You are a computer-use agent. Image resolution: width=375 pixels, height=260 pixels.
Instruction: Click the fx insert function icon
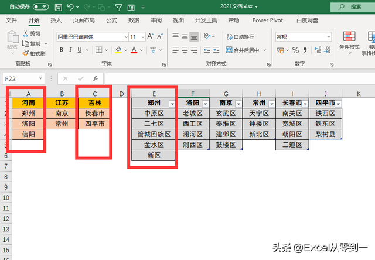pyautogui.click(x=96, y=78)
